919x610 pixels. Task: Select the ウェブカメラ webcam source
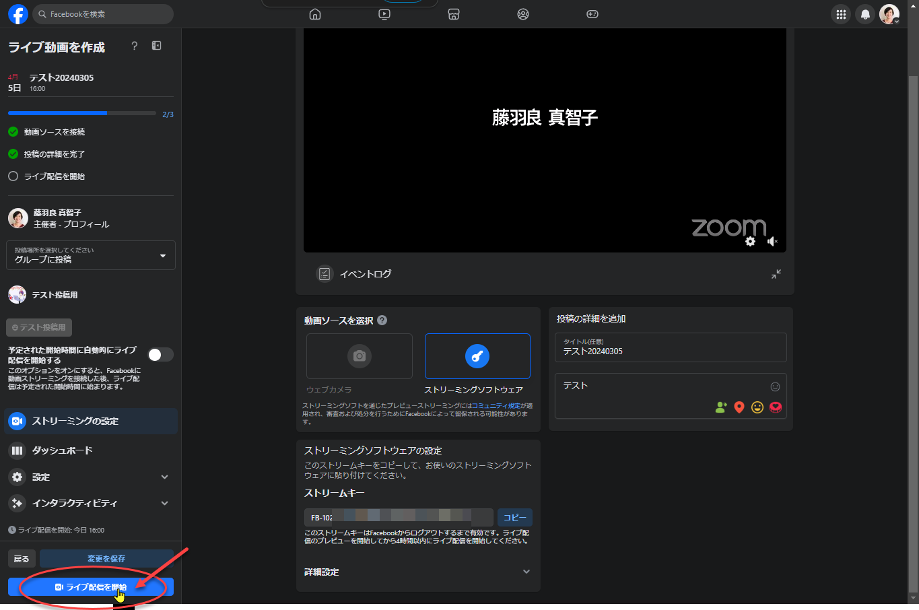tap(360, 356)
